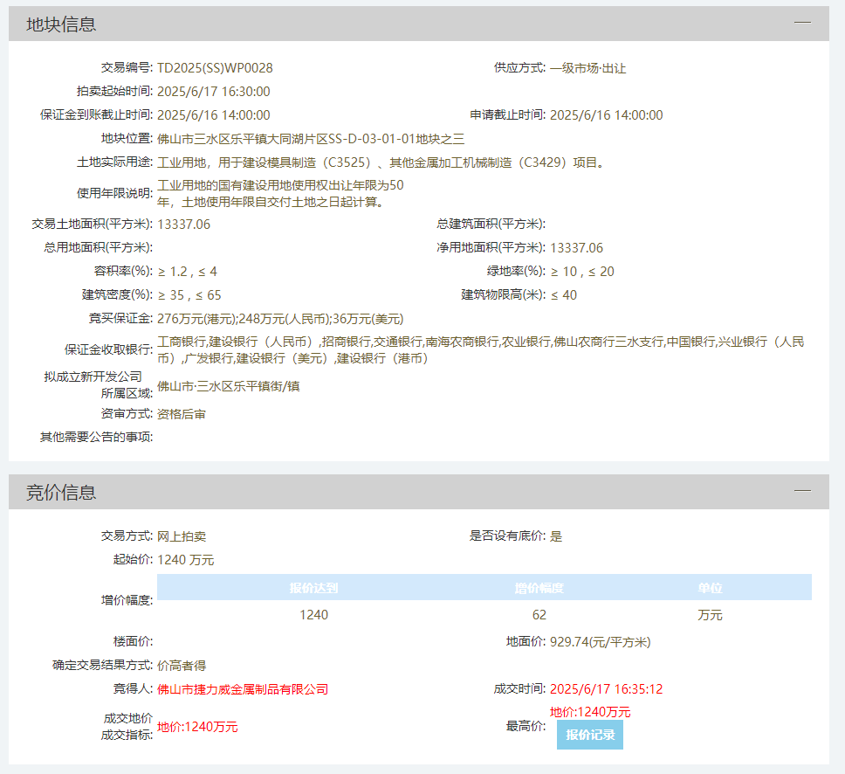Viewport: 845px width, 774px height.
Task: Open the 报价记录 bid history
Action: [590, 735]
